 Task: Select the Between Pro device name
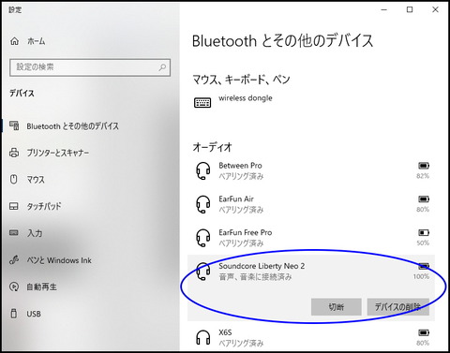[240, 166]
